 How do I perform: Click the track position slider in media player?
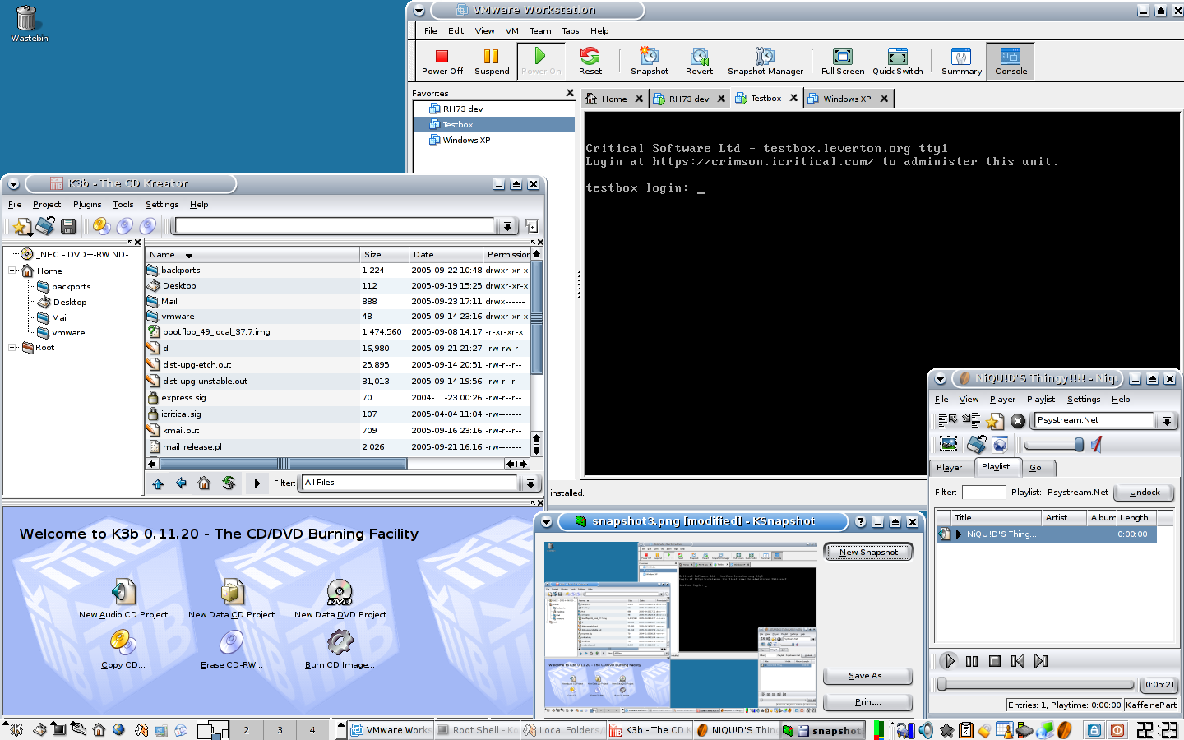(1036, 684)
